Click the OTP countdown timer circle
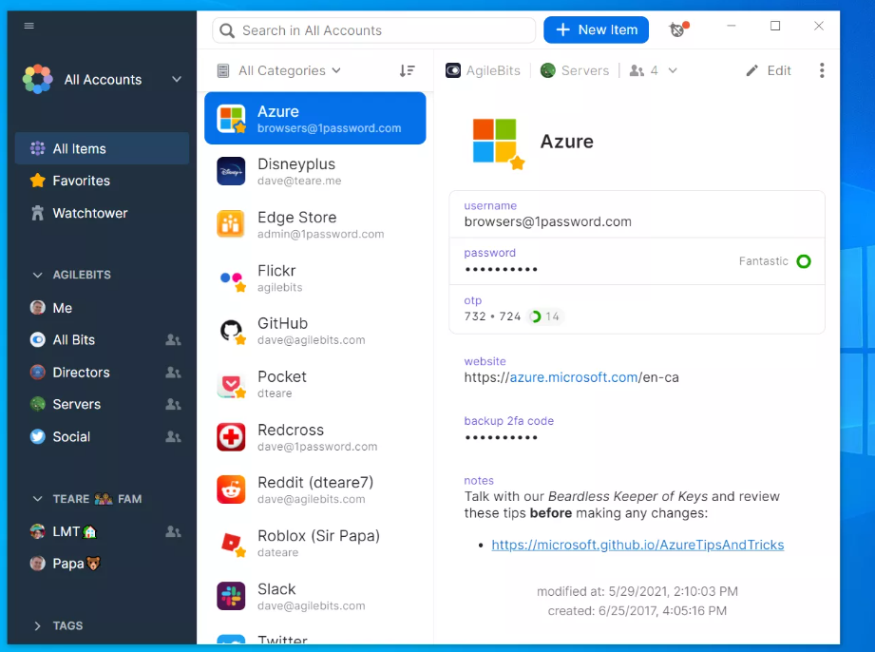 (533, 316)
